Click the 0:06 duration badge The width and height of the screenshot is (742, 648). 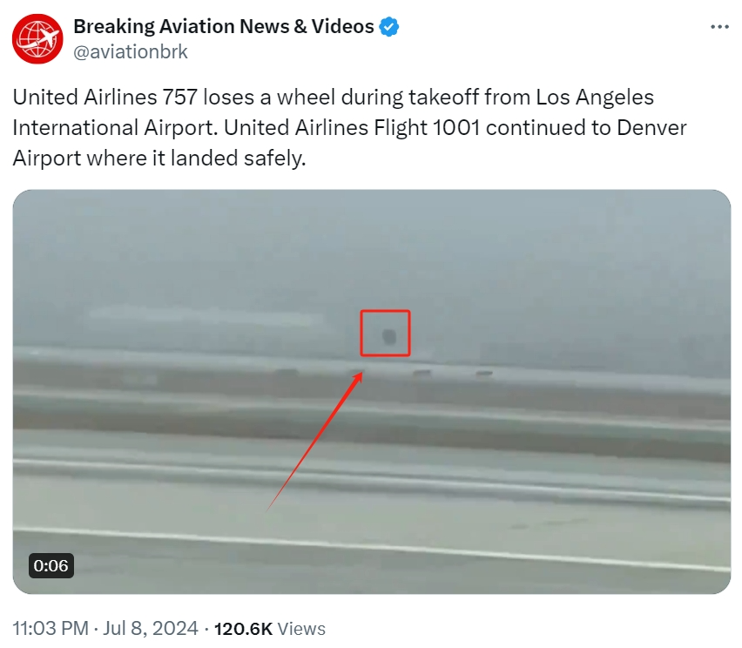51,565
